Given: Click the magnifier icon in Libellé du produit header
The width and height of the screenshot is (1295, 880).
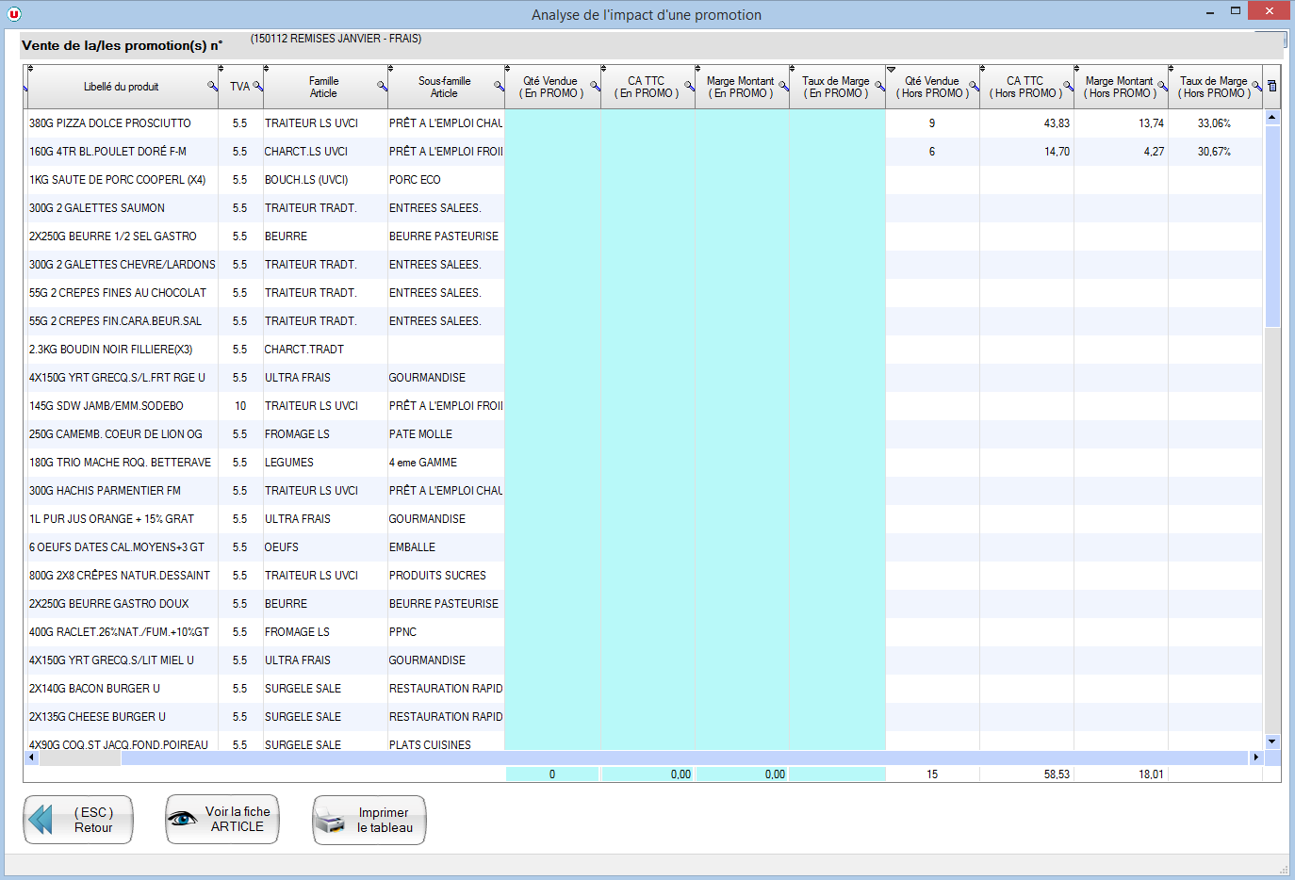Looking at the screenshot, I should tap(212, 87).
